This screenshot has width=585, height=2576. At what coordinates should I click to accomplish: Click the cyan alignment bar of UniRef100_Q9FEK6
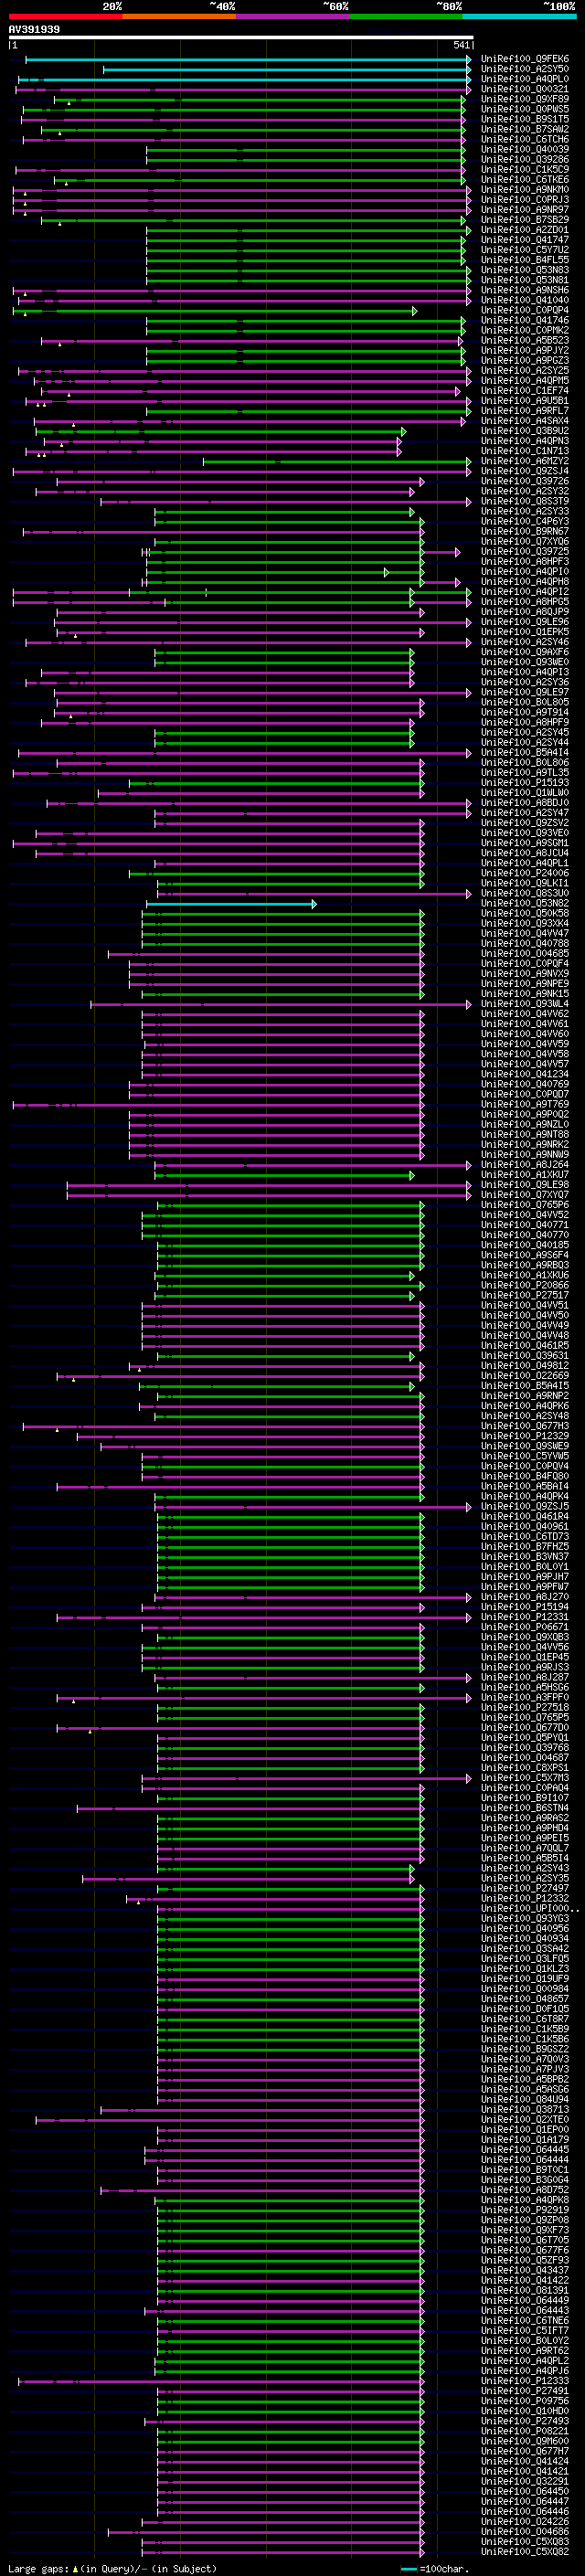pos(248,59)
